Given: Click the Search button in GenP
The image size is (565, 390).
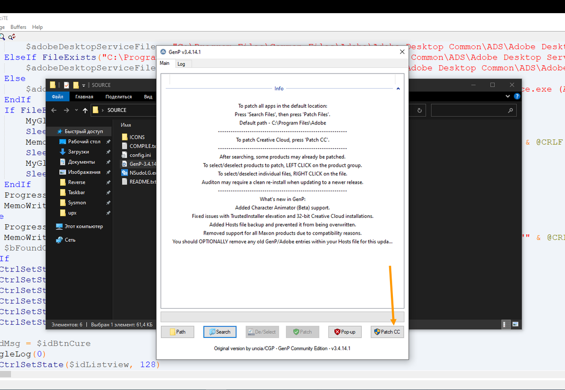Looking at the screenshot, I should click(220, 332).
